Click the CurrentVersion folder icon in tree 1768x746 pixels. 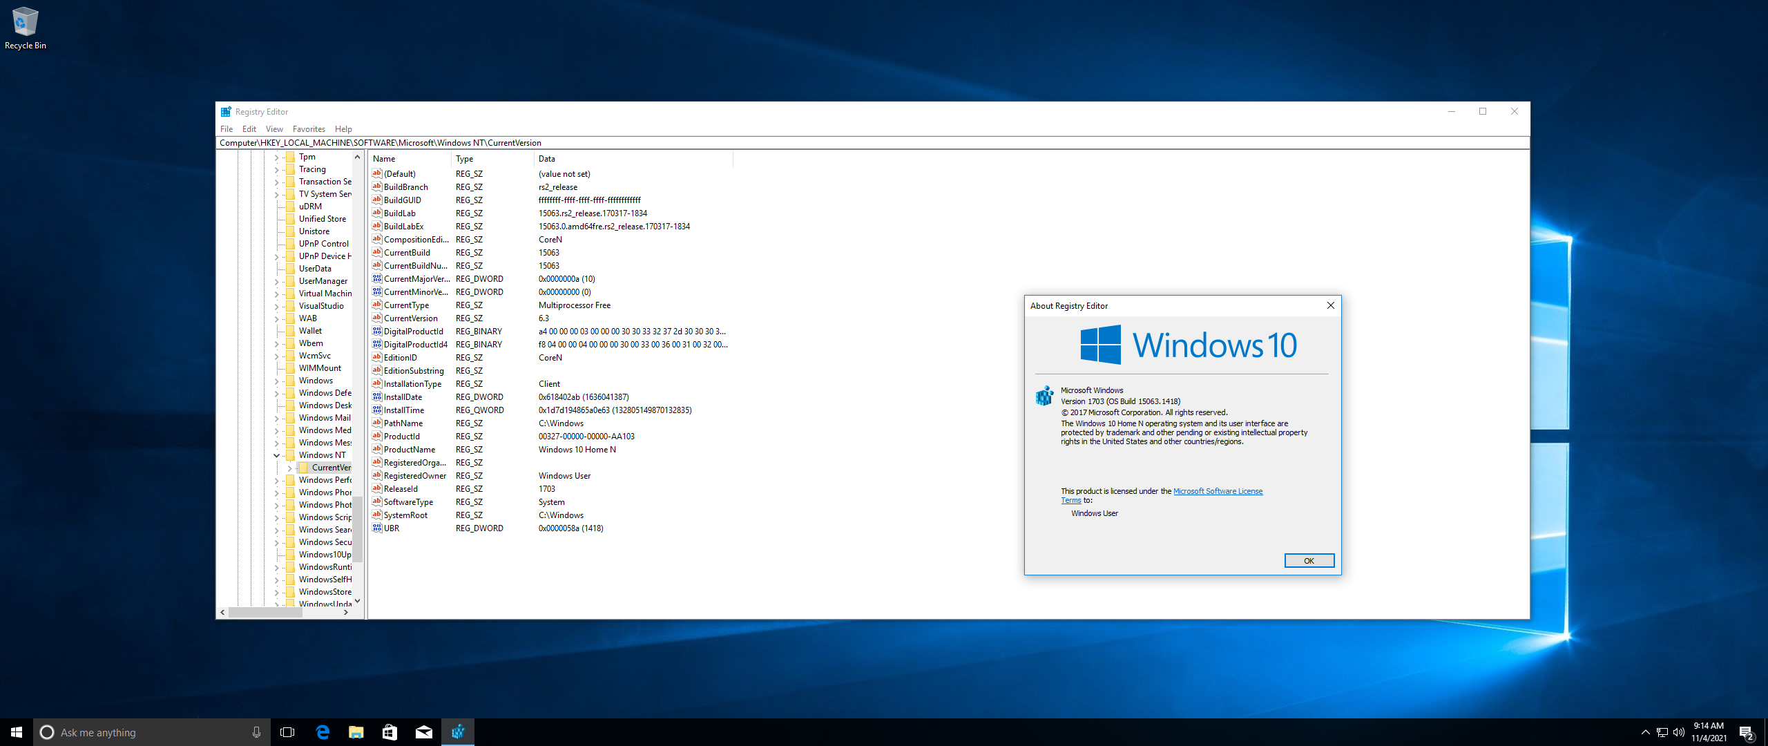tap(303, 468)
